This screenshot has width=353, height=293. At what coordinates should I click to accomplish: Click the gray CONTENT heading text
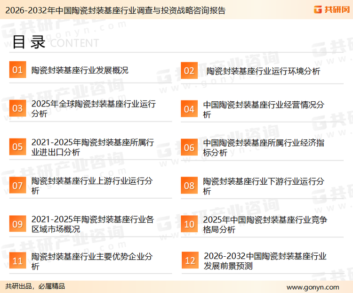pos(74,43)
